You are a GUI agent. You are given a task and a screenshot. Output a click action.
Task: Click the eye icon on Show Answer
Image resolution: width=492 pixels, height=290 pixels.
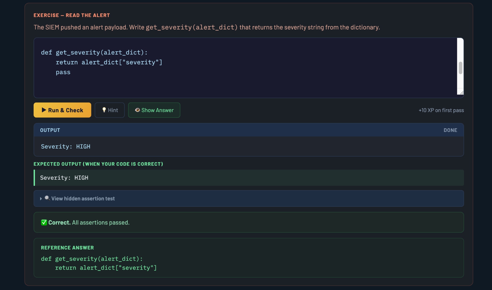137,110
